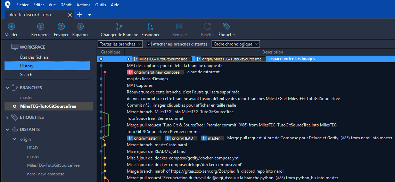Click the local MilesTEG-TutoGitSourceTree label in the graph
The image size is (395, 182).
(162, 59)
